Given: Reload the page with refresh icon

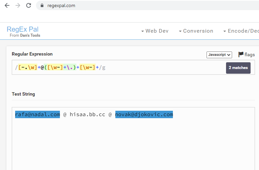Looking at the screenshot, I should coord(29,5).
